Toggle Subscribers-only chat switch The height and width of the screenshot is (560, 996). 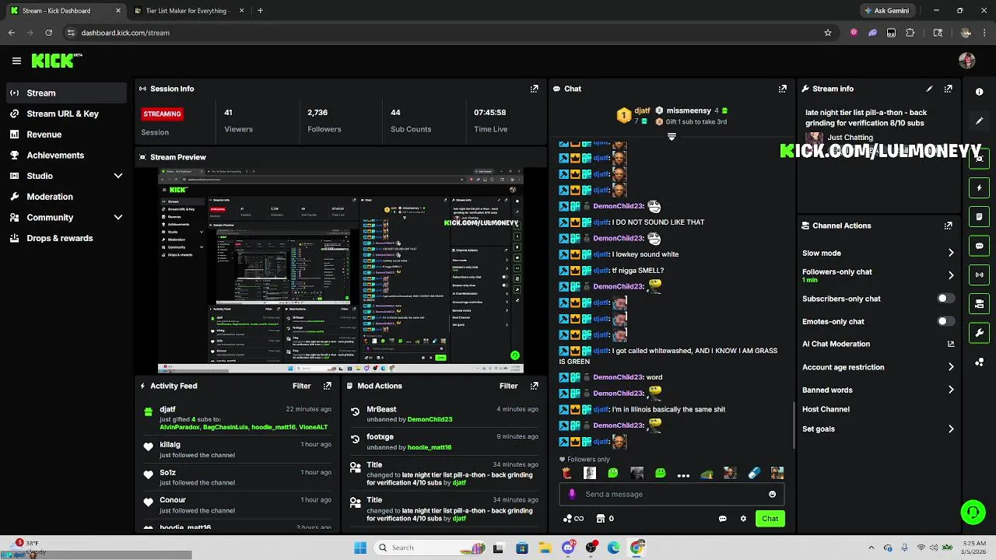[x=945, y=299]
